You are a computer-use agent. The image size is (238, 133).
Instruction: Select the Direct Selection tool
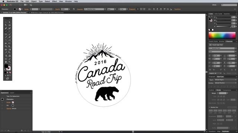click(x=10, y=22)
